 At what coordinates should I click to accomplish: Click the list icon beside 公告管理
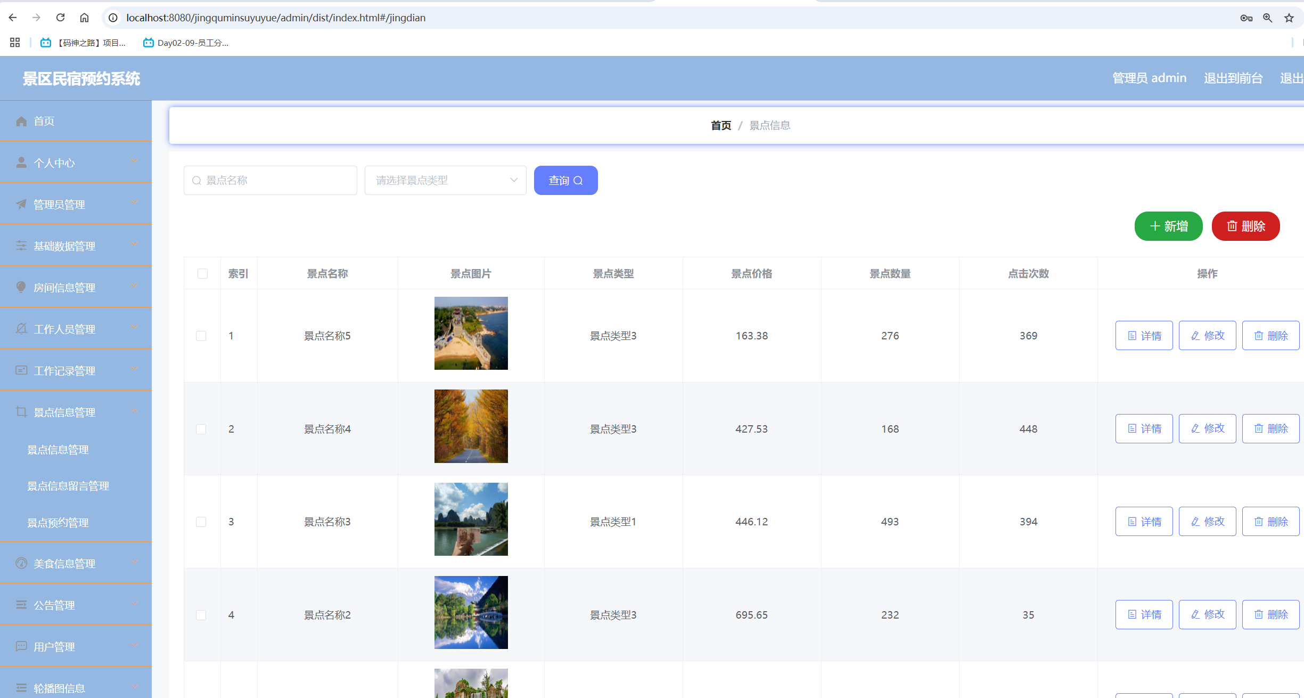point(21,605)
